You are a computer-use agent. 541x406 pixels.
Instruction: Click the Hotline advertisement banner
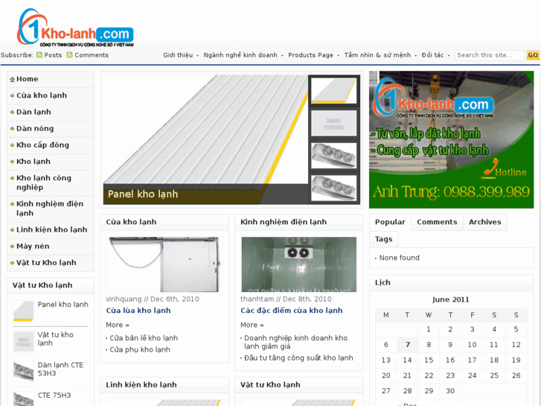pyautogui.click(x=451, y=139)
